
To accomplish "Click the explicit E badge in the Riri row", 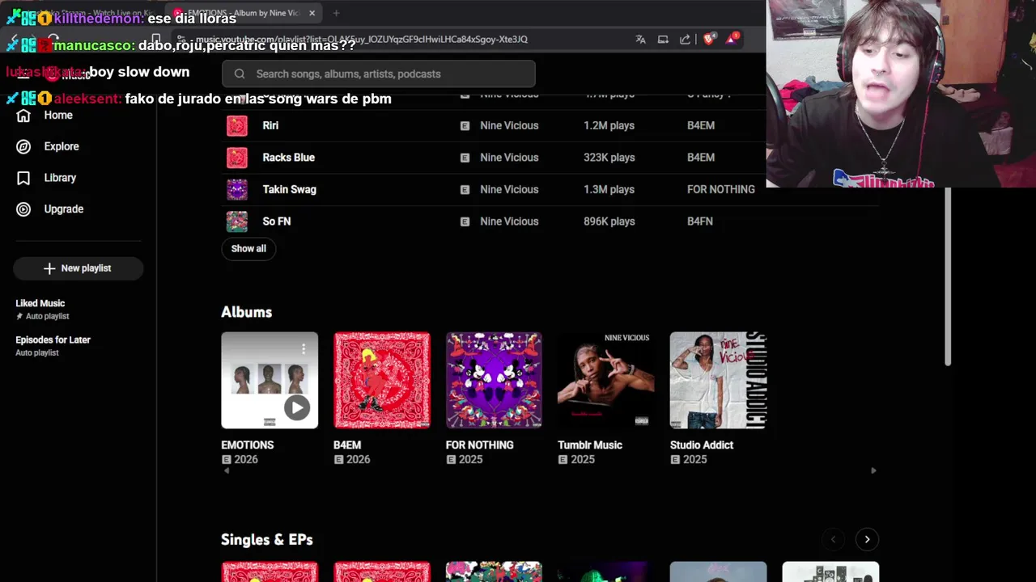I will (x=465, y=125).
